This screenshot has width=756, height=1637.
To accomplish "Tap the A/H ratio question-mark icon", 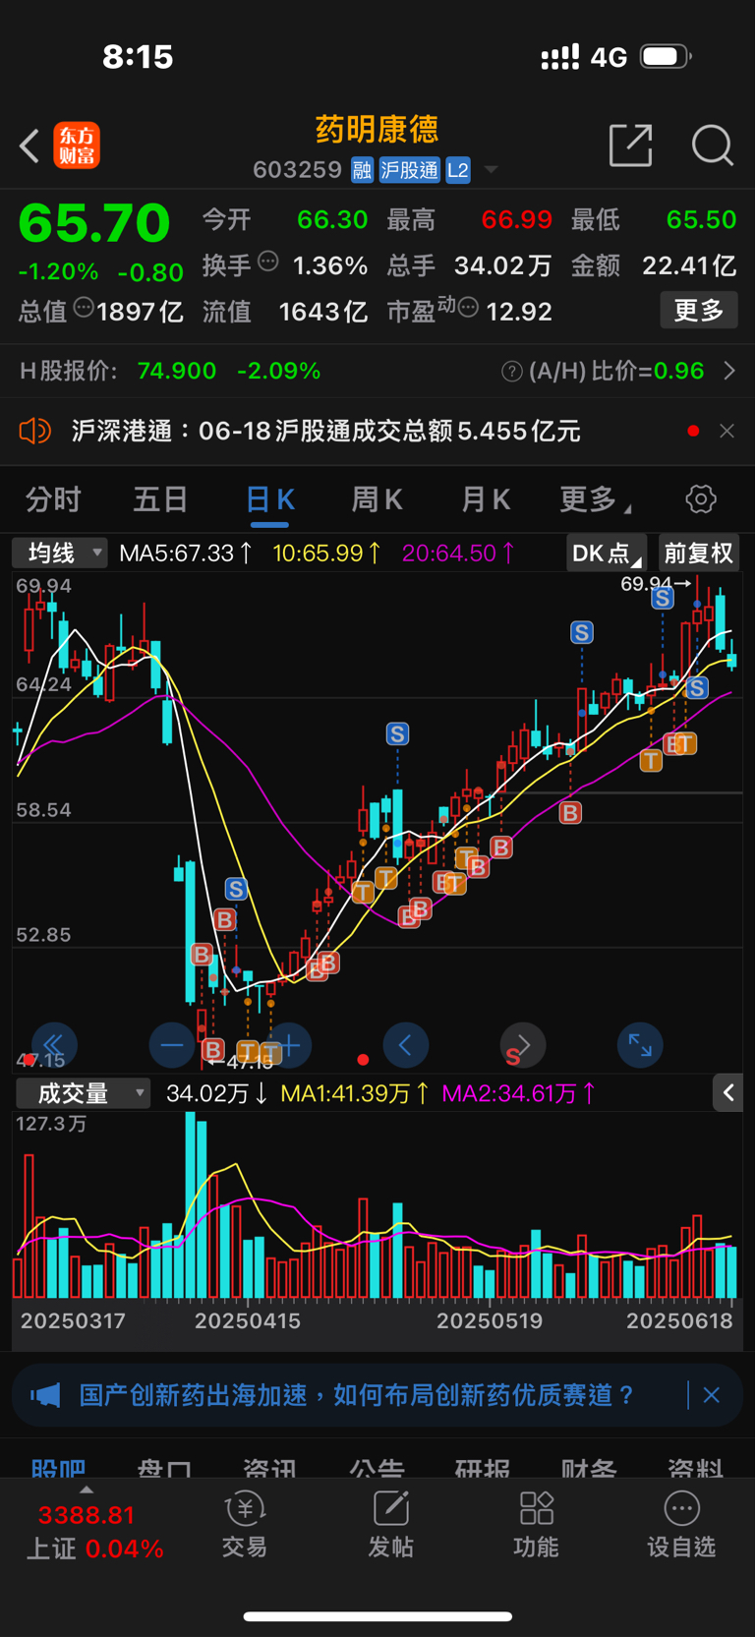I will 511,372.
